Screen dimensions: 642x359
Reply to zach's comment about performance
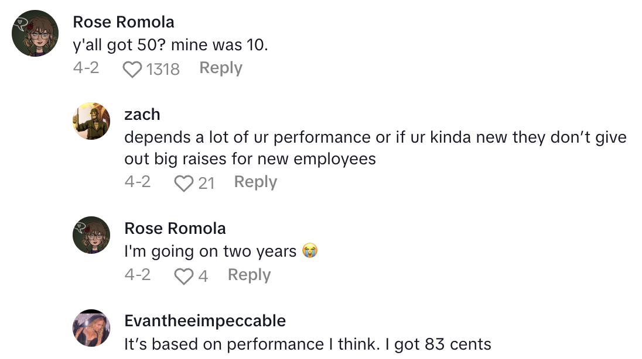tap(255, 182)
